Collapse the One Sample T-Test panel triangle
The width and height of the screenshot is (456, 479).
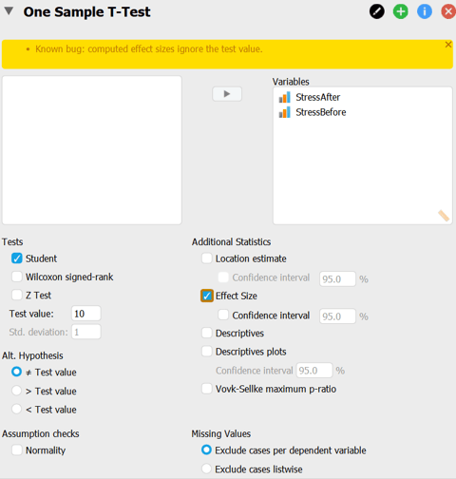[9, 11]
